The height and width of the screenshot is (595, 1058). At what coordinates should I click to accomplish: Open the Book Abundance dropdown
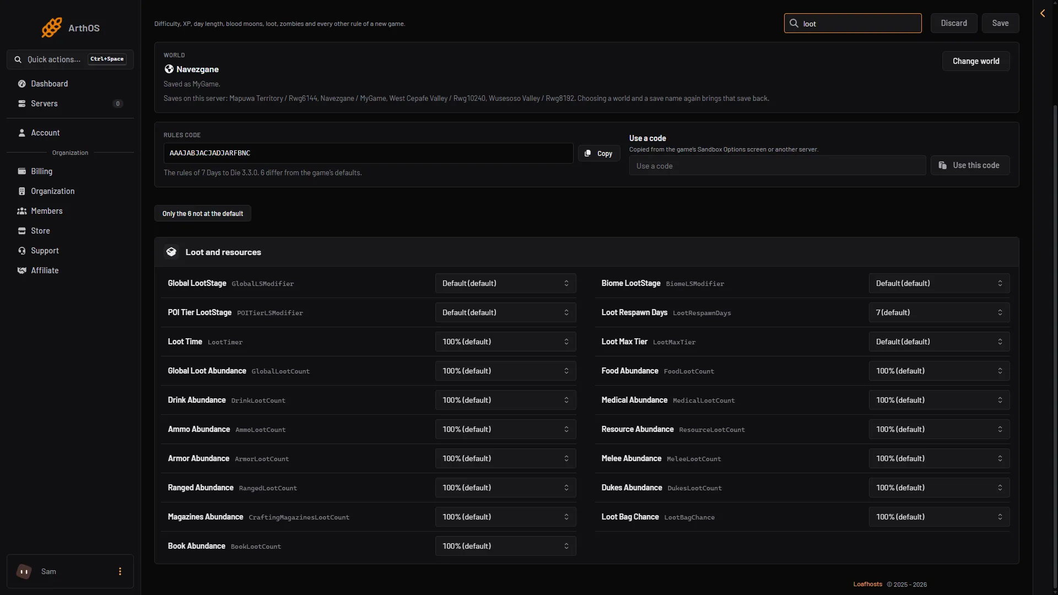click(506, 546)
